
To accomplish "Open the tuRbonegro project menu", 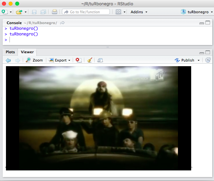I will (x=197, y=12).
